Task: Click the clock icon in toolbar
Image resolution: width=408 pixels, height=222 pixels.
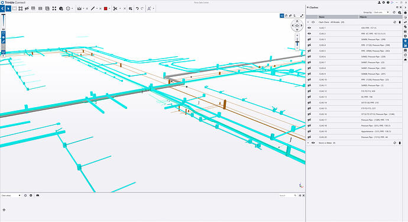Action: point(68,9)
